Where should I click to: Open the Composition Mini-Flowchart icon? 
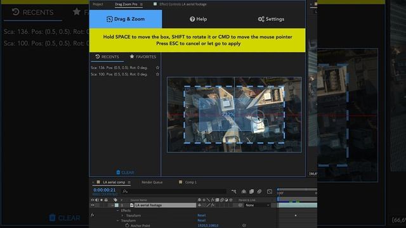pos(234,191)
